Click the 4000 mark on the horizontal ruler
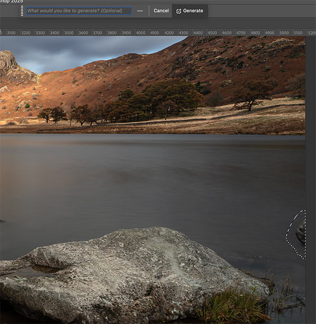Viewport: 316px width, 324px height. tap(141, 33)
